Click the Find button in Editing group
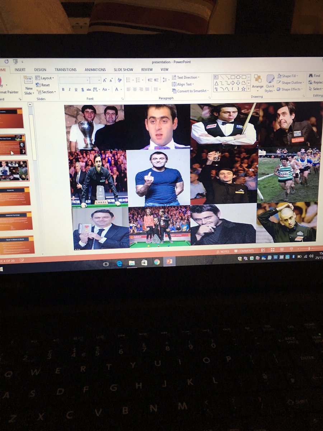The width and height of the screenshot is (323, 431). point(314,76)
